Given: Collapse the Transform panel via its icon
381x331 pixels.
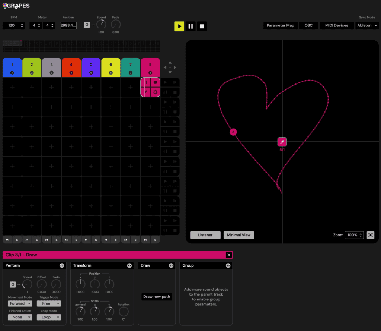Looking at the screenshot, I should click(x=129, y=265).
